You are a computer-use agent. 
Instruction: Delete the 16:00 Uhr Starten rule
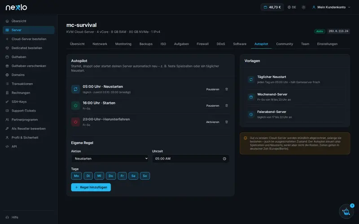point(227,106)
